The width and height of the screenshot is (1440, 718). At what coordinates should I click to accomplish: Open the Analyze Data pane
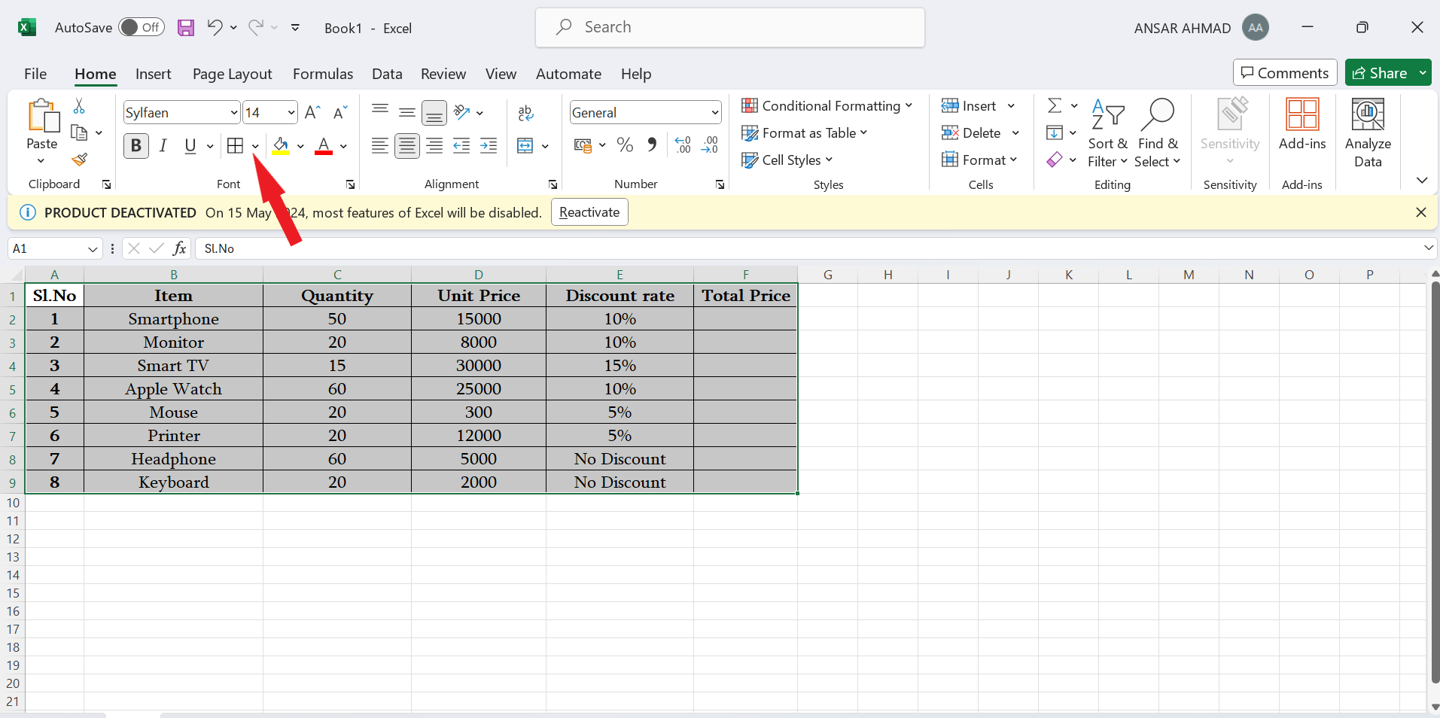[1368, 132]
